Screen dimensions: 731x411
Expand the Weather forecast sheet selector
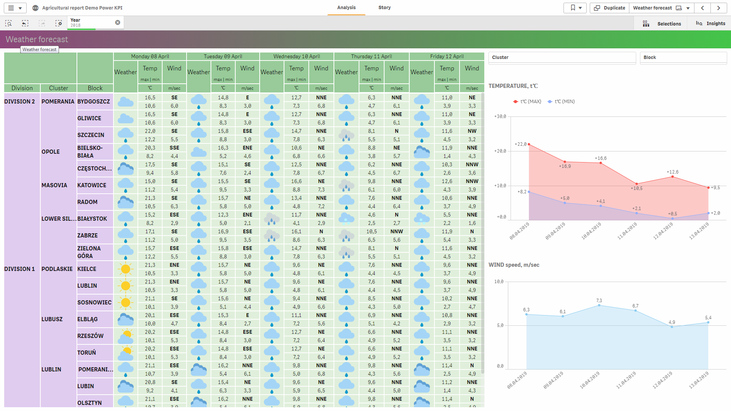tap(688, 8)
